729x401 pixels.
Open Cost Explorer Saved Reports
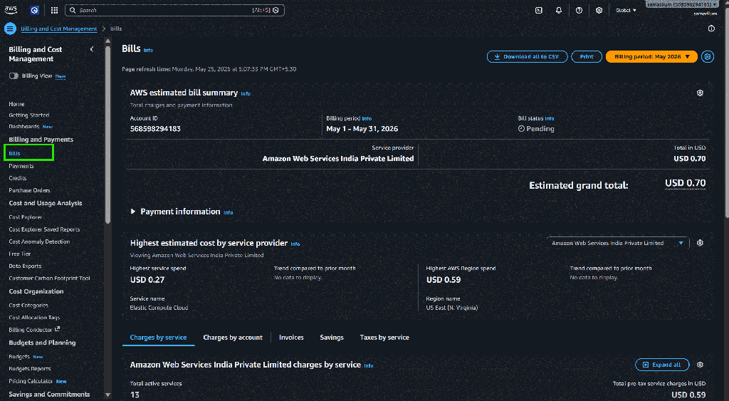coord(44,229)
